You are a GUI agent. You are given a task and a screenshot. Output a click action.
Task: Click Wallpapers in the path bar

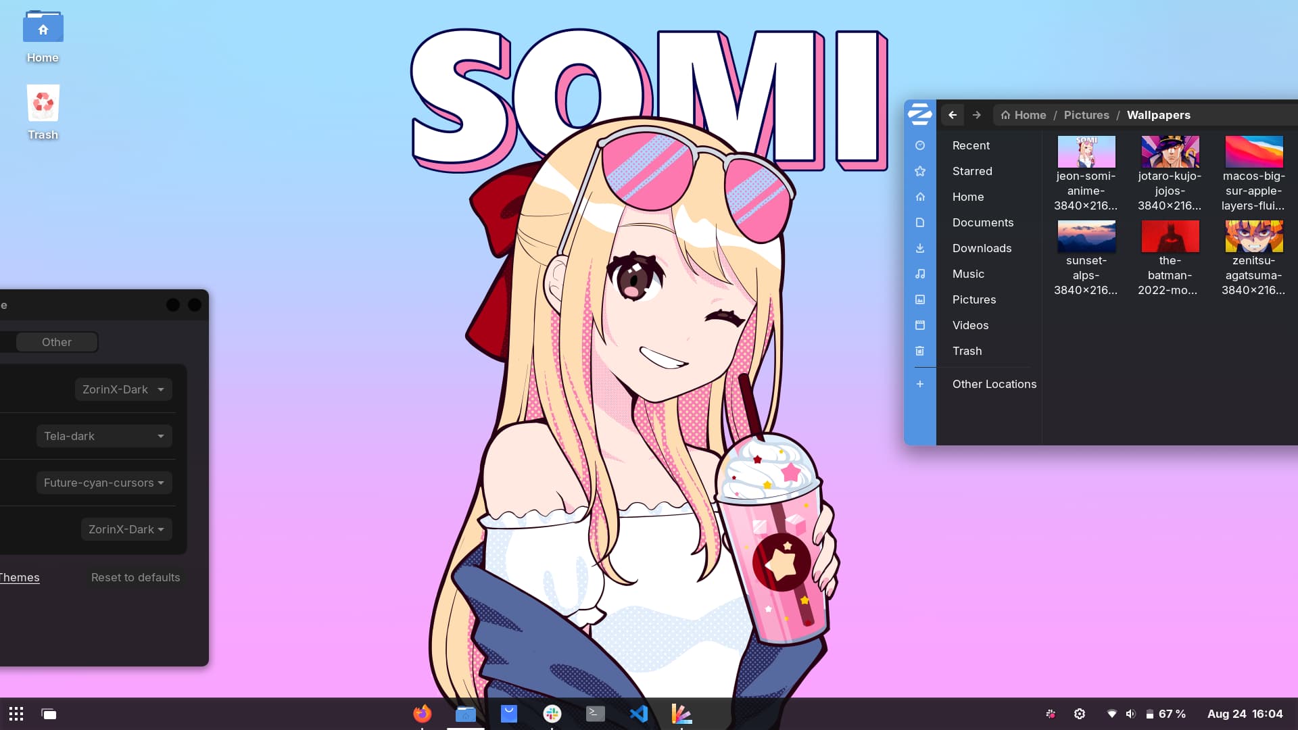1158,115
